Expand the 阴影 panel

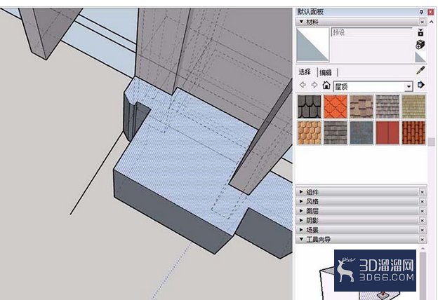pyautogui.click(x=301, y=220)
